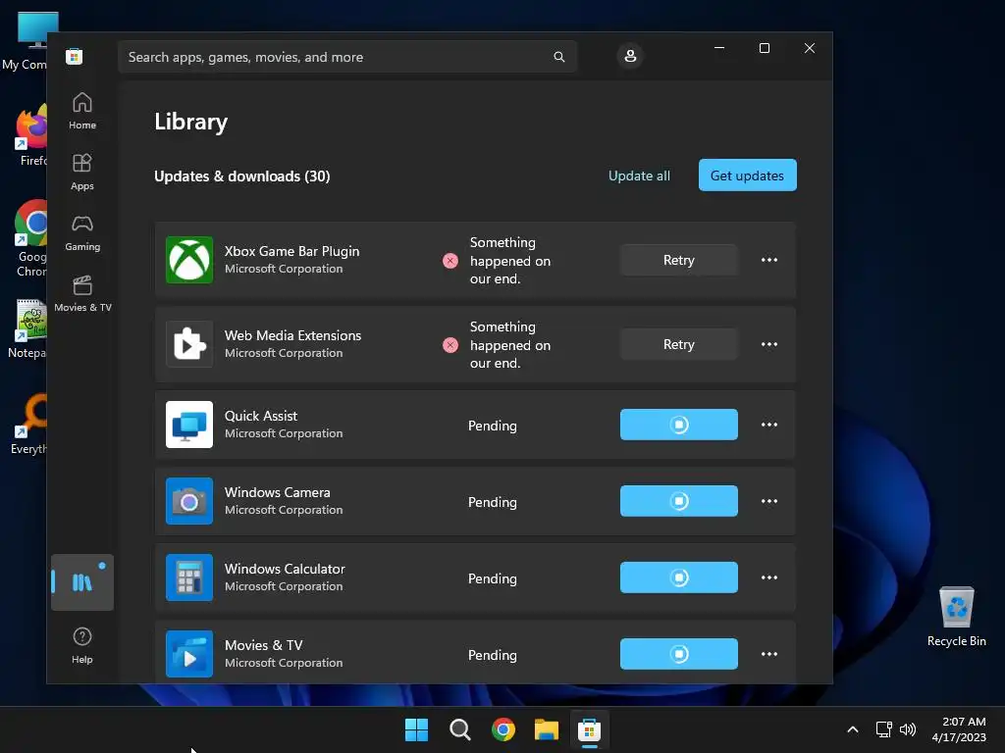Maximize the Microsoft Store window
1005x753 pixels.
(764, 48)
